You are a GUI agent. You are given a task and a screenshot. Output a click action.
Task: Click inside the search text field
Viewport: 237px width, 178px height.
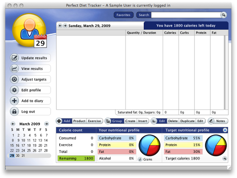click(186, 15)
